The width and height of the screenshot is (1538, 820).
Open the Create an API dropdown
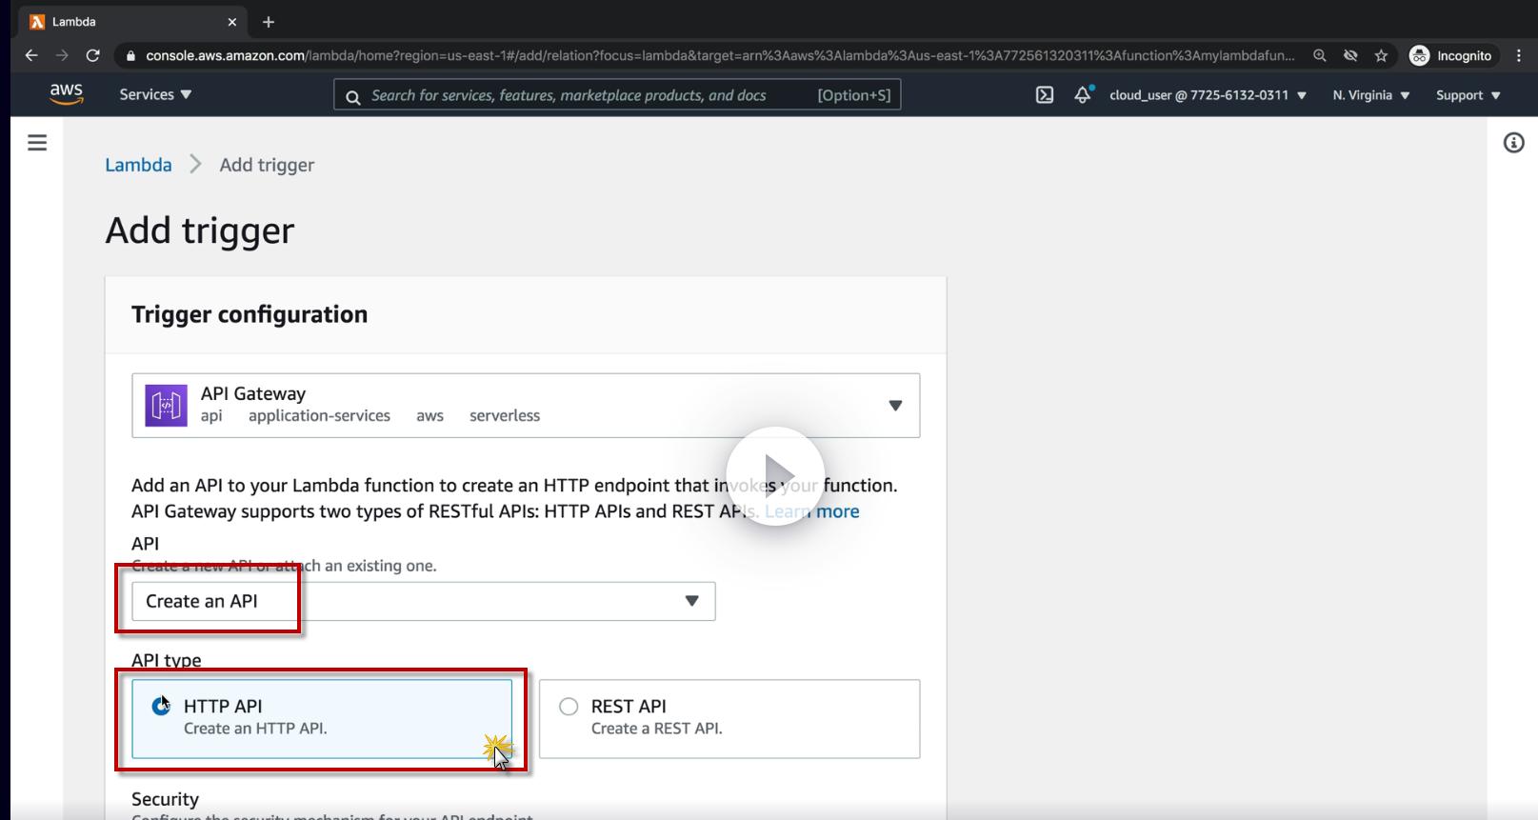coord(423,601)
